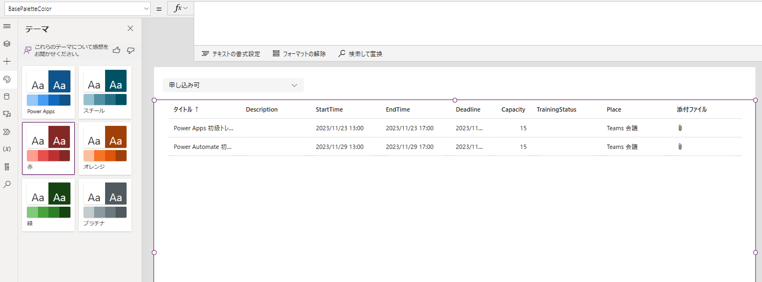Click the TrainingStatus column header

pos(557,109)
